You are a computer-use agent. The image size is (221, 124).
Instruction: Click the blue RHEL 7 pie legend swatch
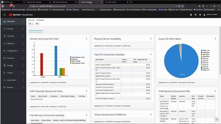pyautogui.click(x=202, y=50)
